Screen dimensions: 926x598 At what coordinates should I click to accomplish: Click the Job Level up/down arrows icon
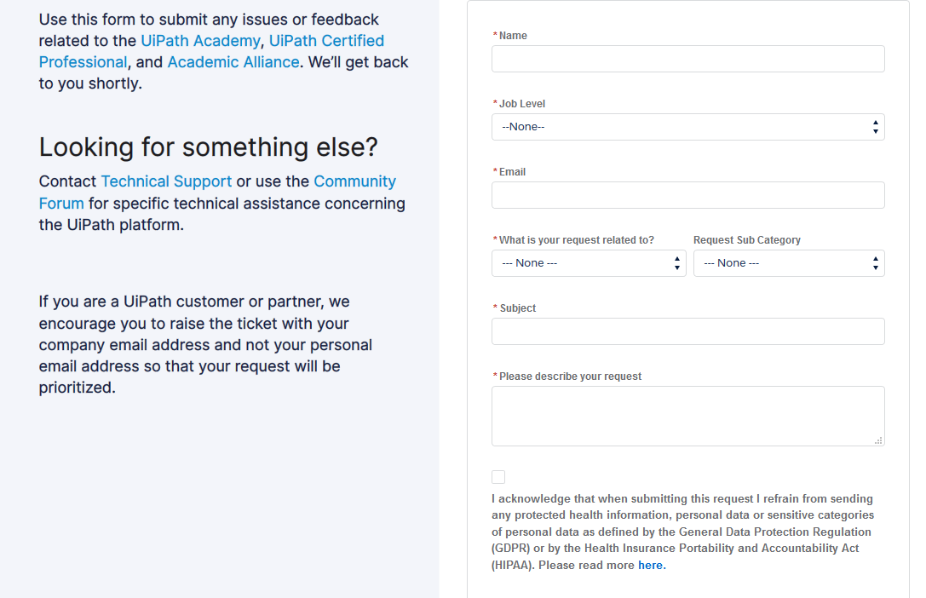point(875,127)
